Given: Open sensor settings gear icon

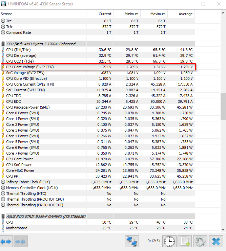Looking at the screenshot, I should pyautogui.click(x=200, y=242).
